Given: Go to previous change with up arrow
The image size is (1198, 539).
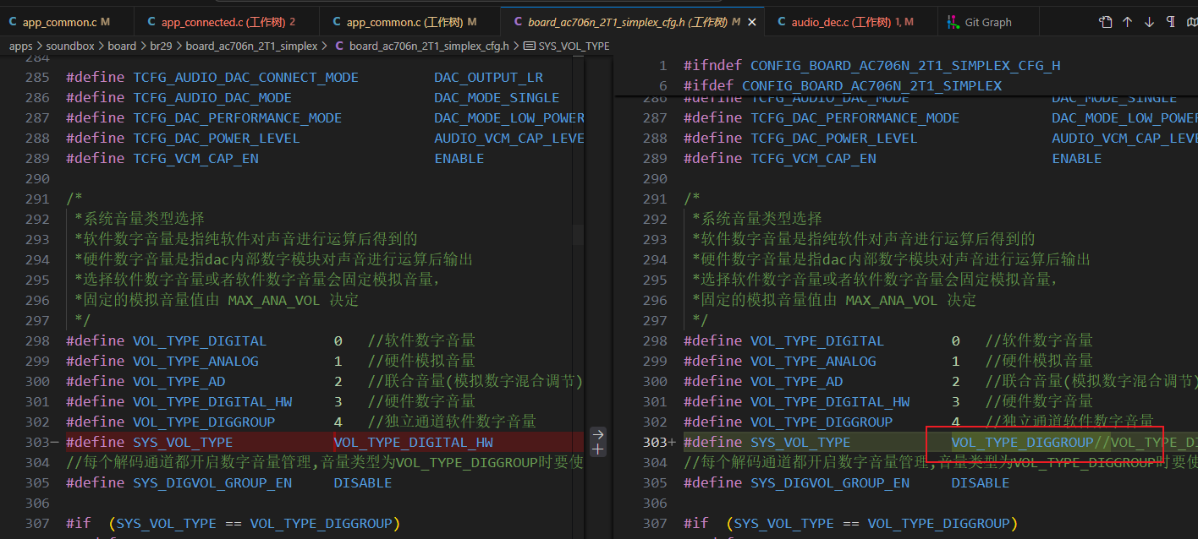Looking at the screenshot, I should coord(1127,22).
